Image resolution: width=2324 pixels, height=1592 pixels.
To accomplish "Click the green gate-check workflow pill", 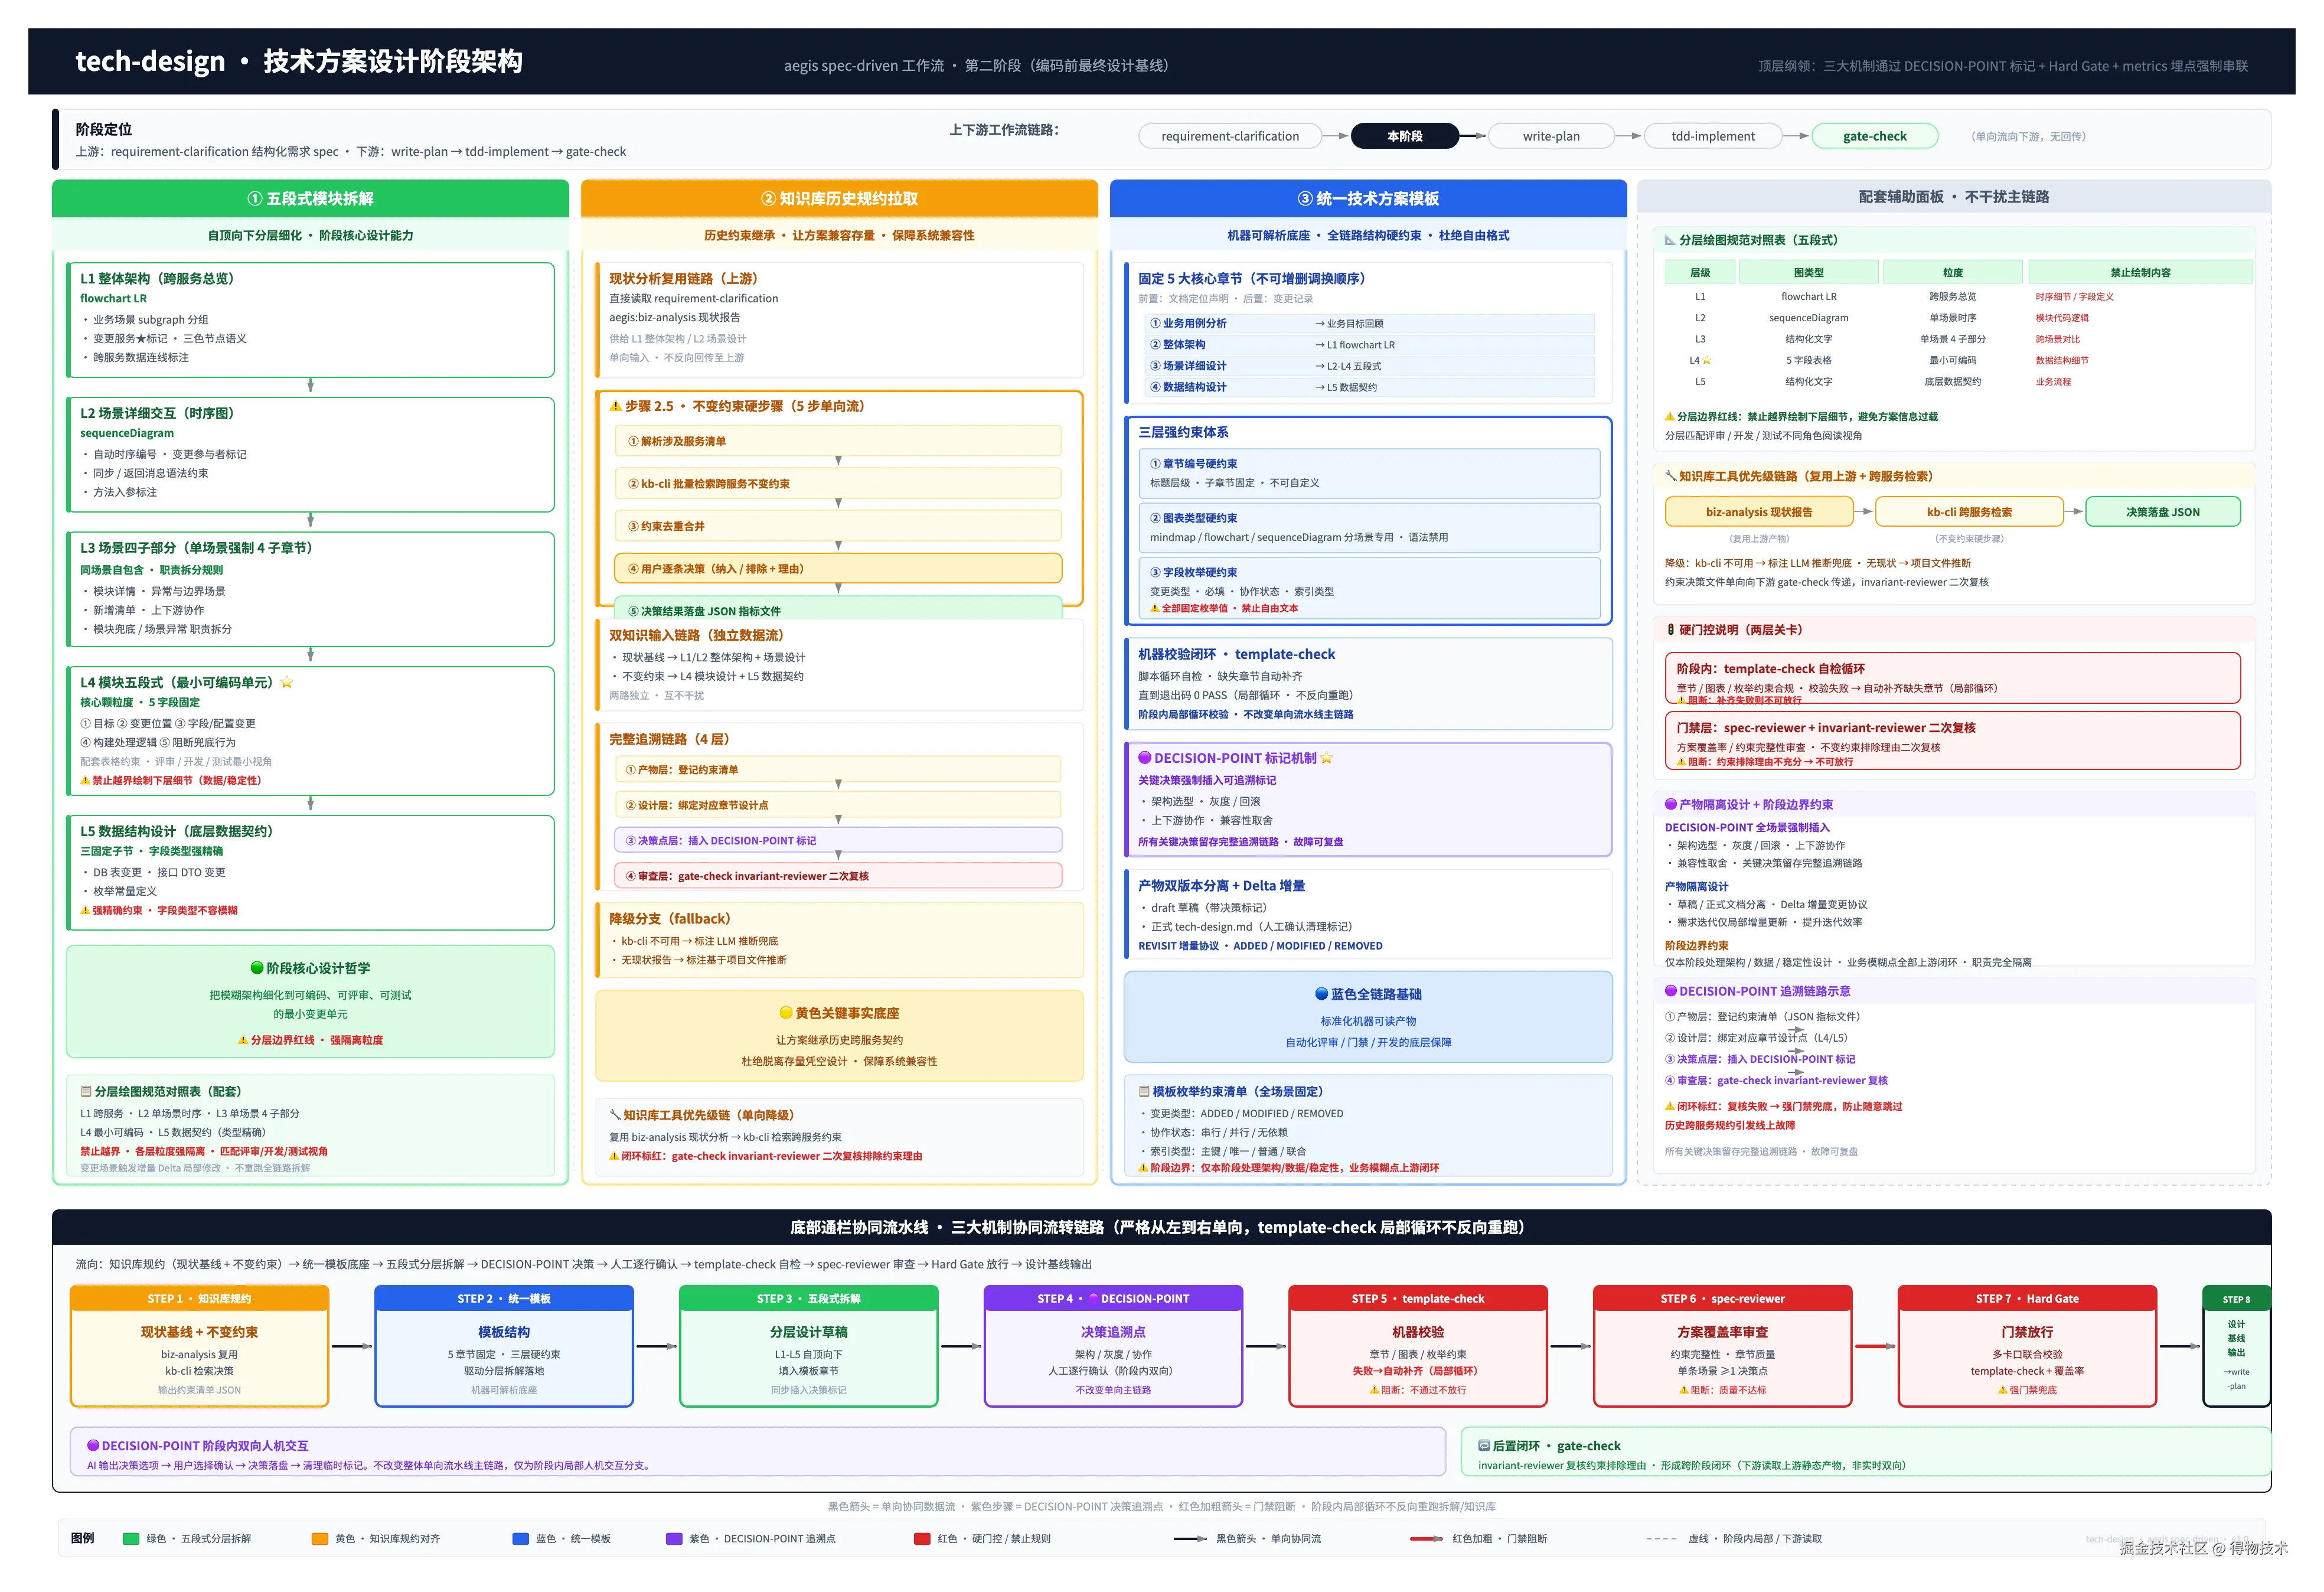I will [1874, 136].
